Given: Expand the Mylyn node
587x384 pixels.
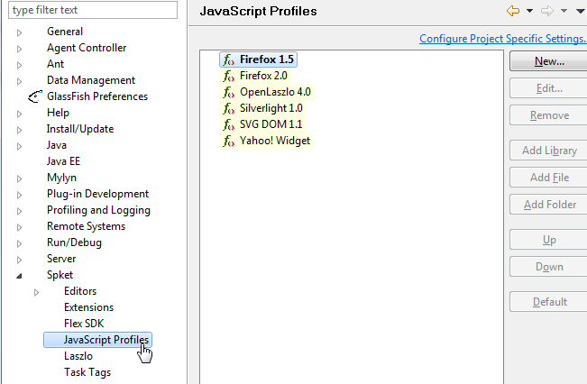Looking at the screenshot, I should pyautogui.click(x=20, y=178).
